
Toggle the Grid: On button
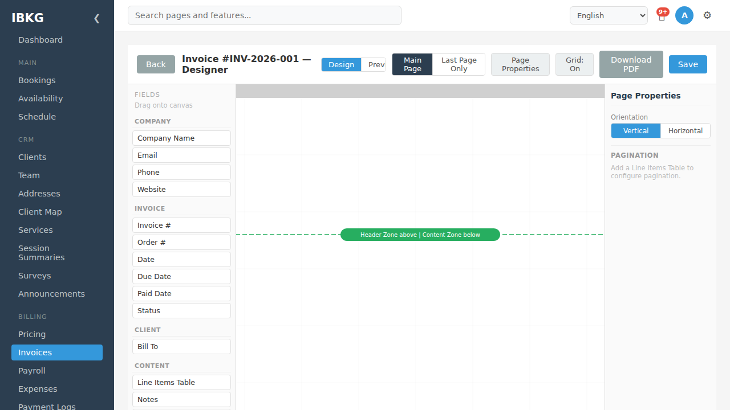[574, 64]
